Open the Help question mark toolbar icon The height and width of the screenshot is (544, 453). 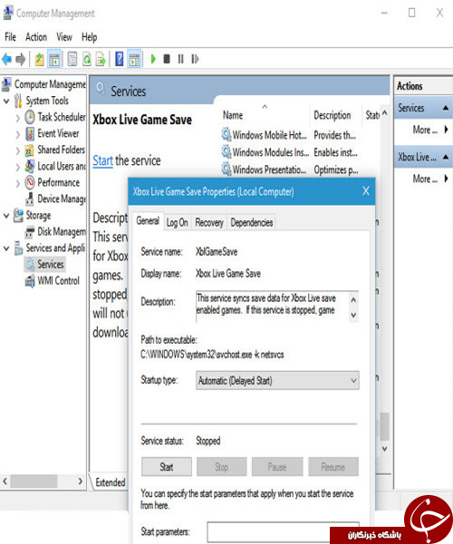click(x=120, y=59)
